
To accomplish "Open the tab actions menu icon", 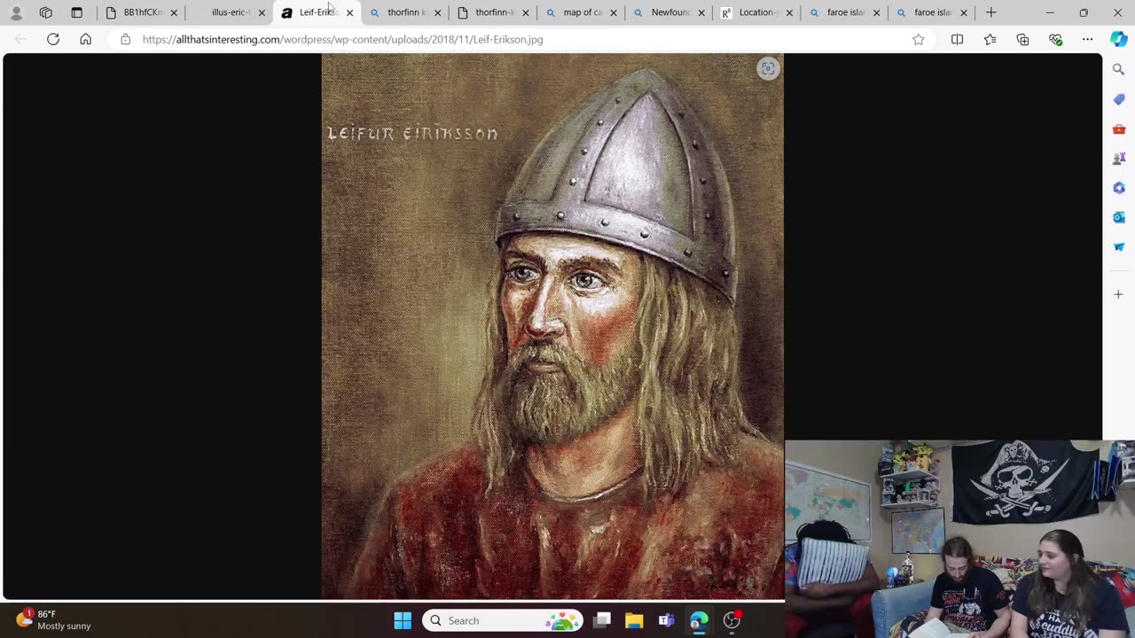I will [76, 12].
